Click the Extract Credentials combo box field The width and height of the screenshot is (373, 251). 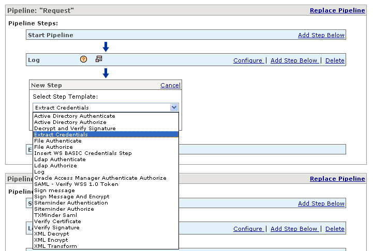106,107
